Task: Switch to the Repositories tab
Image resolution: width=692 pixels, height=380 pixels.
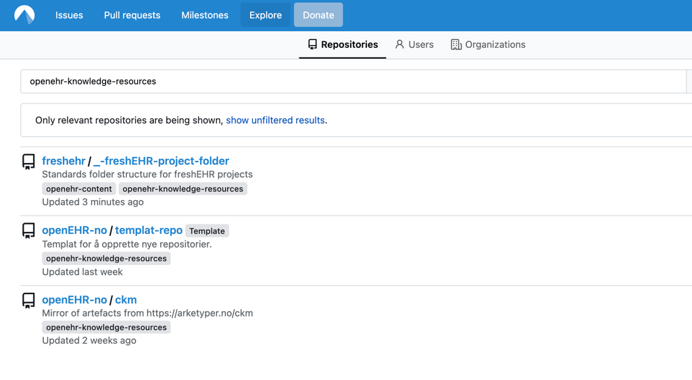Action: coord(343,45)
